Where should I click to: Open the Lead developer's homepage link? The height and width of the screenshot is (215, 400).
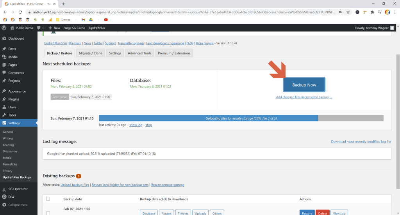coord(165,43)
